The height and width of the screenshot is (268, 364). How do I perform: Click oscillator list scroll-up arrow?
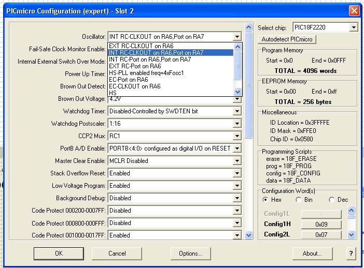click(x=237, y=47)
